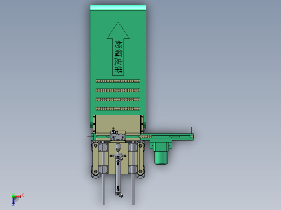
Task: Select the light green roller at belt top
Action: tap(118, 8)
